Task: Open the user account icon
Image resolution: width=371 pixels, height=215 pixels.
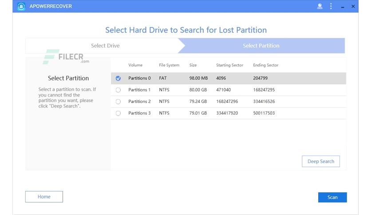Action: (320, 6)
